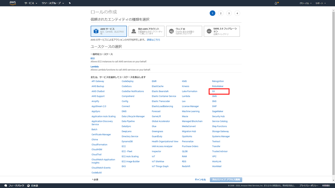Select the AWS サービス cube tile
The width and height of the screenshot is (335, 188).
tap(109, 31)
